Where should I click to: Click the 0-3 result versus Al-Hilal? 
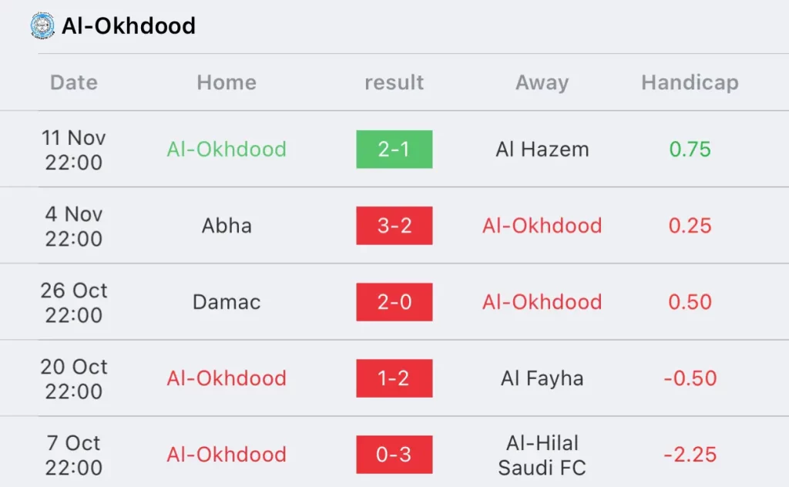pos(394,455)
